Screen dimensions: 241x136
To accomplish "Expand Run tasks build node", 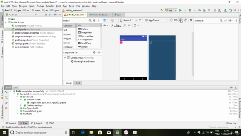I will pyautogui.click(x=17, y=114).
